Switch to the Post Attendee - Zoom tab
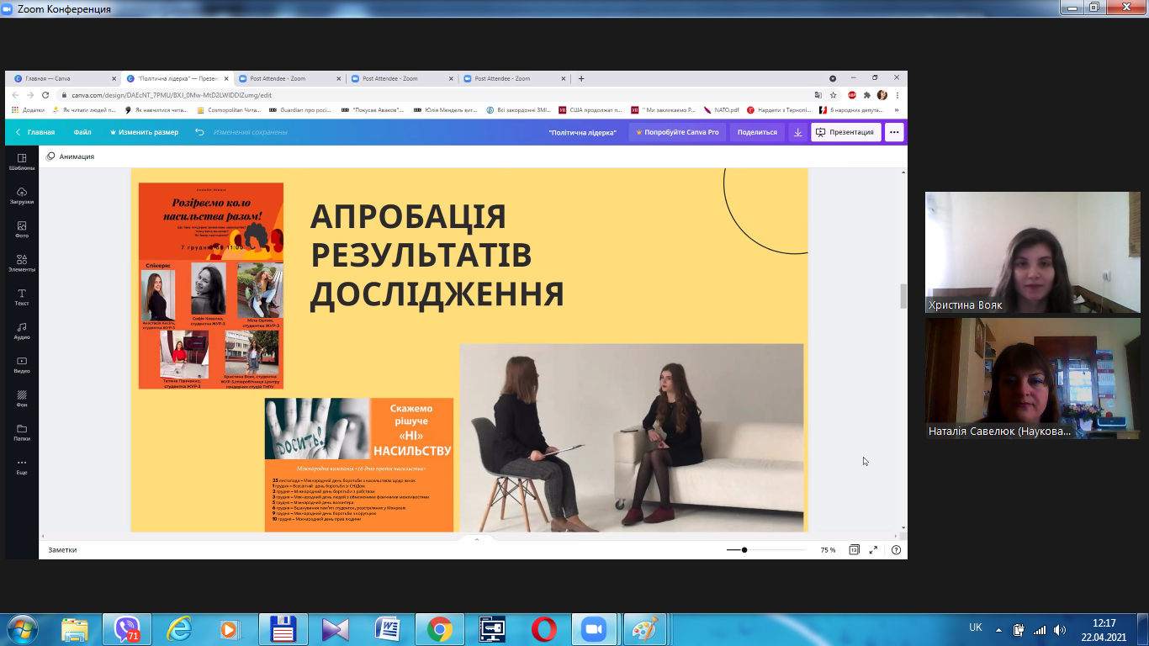1149x646 pixels. click(x=280, y=77)
